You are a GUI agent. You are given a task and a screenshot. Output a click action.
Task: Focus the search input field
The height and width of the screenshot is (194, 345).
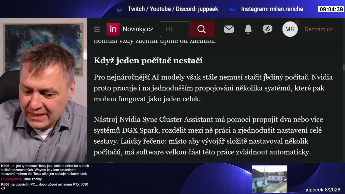click(174, 29)
